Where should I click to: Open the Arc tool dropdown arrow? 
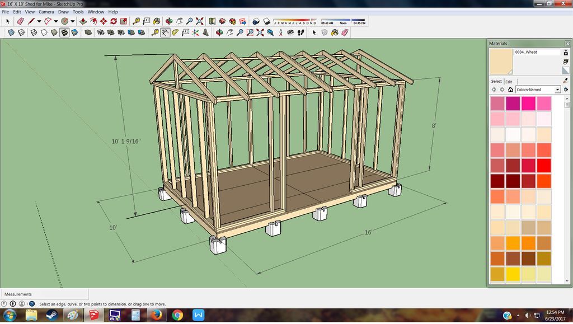coord(56,21)
